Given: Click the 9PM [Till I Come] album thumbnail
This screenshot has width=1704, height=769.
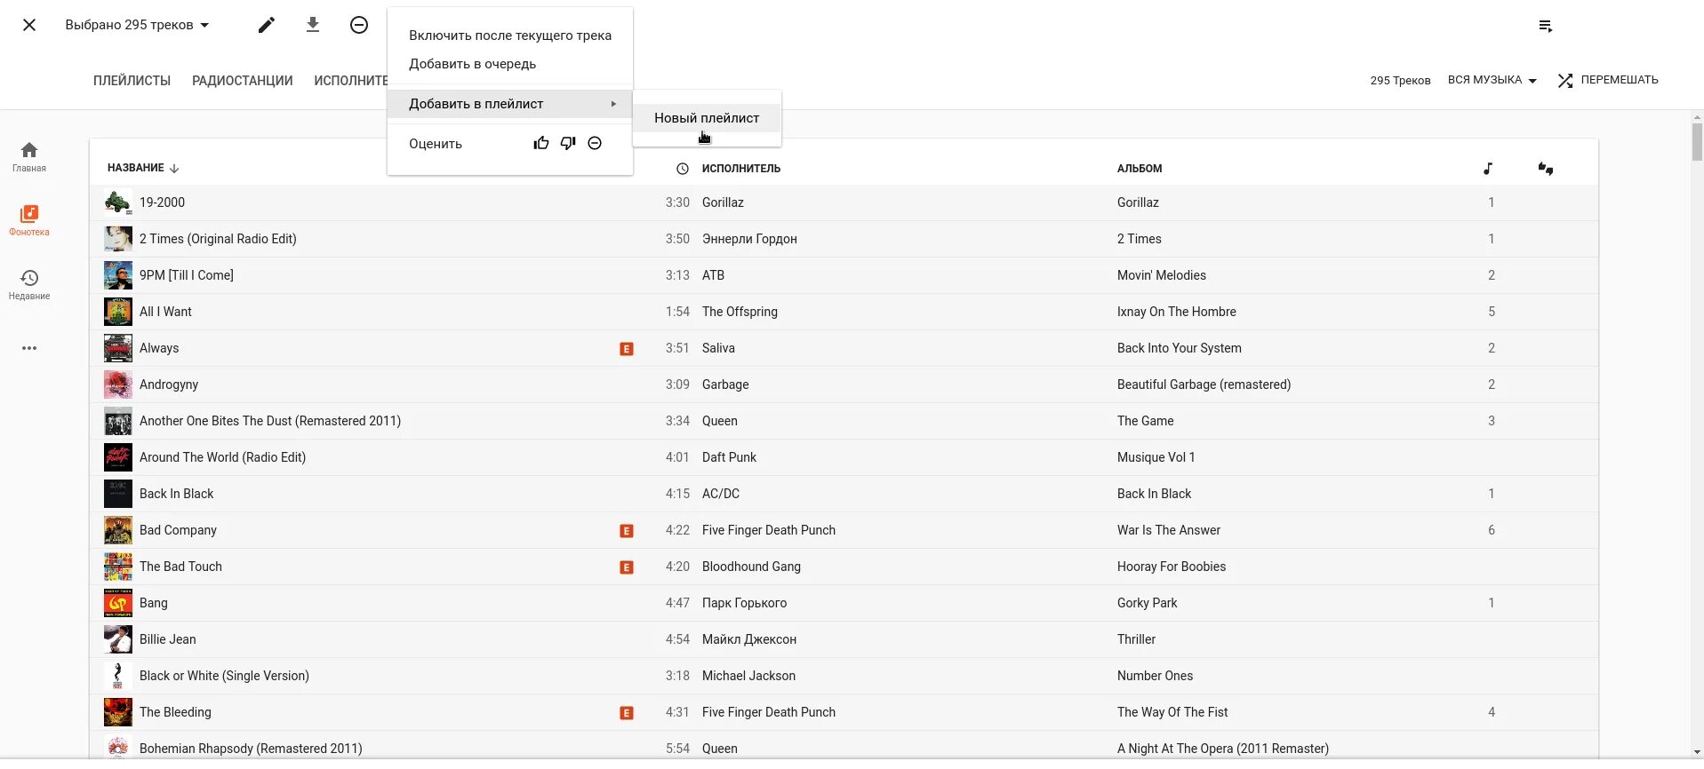Looking at the screenshot, I should [118, 275].
